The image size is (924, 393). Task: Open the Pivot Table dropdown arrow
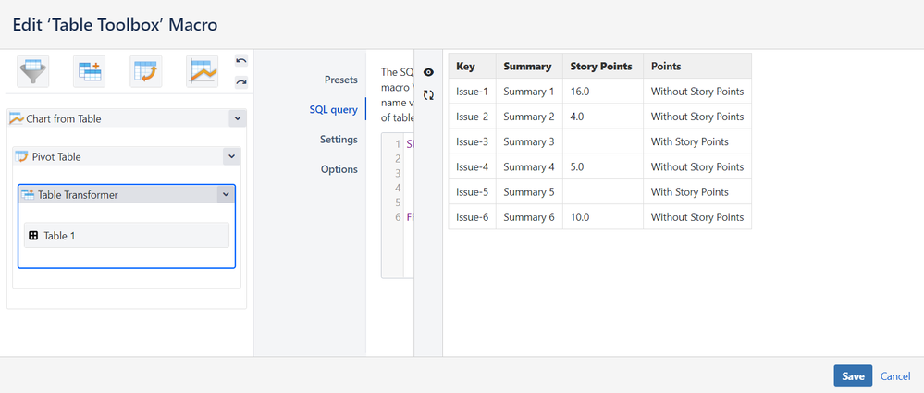(x=231, y=157)
